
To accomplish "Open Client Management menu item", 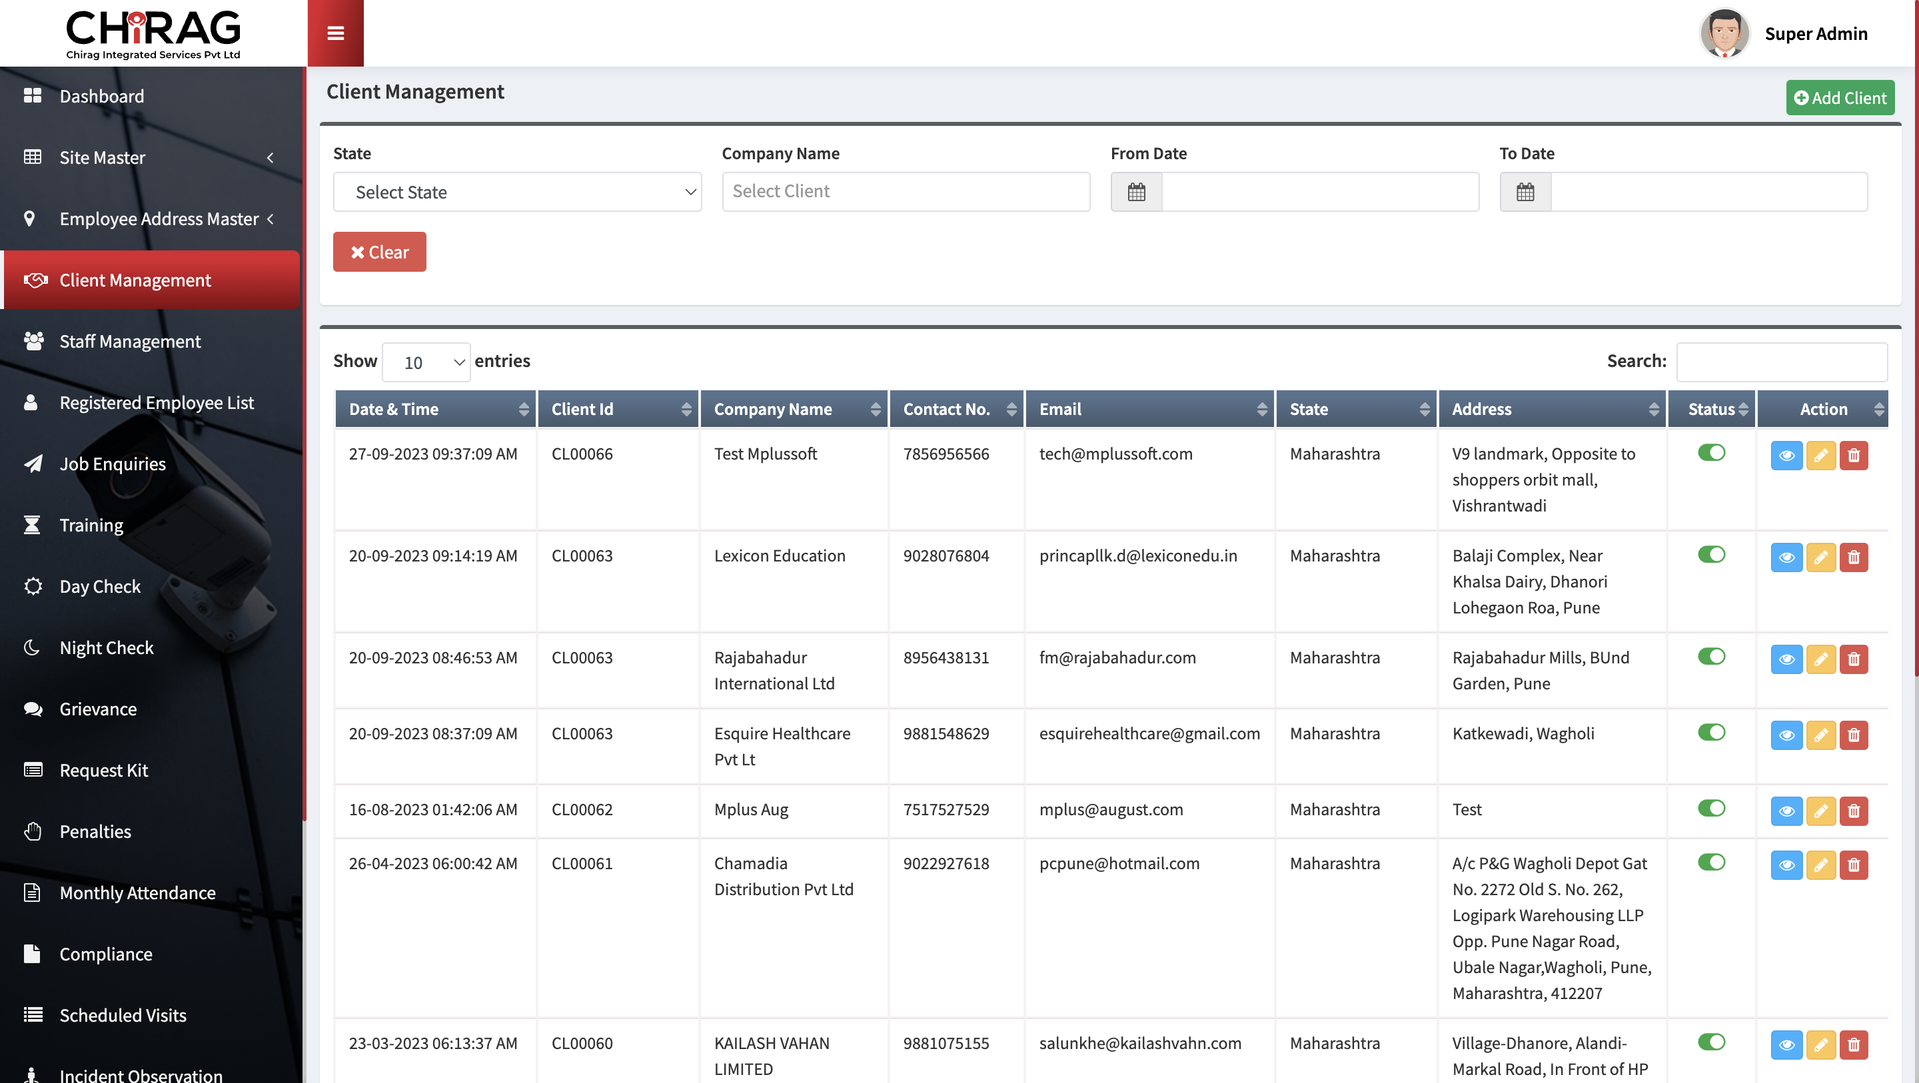I will click(x=151, y=280).
